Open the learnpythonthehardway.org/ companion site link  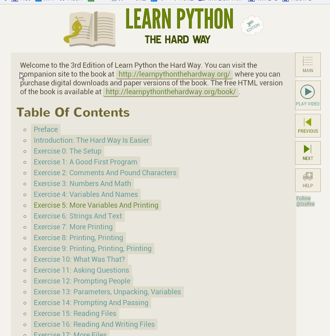pyautogui.click(x=174, y=74)
